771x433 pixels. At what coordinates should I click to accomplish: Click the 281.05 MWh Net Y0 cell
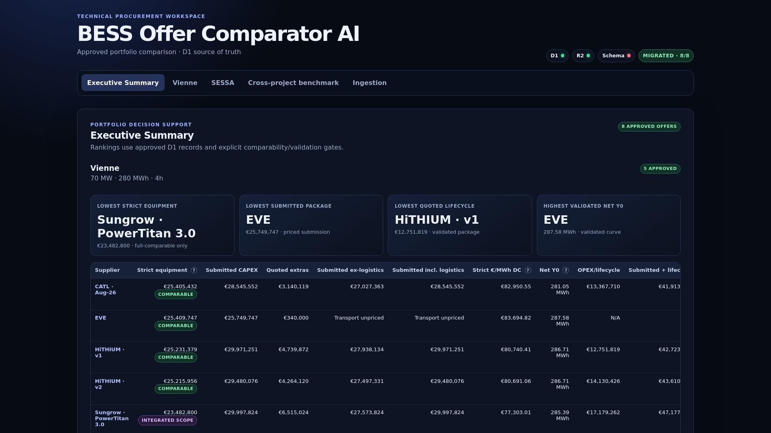560,289
